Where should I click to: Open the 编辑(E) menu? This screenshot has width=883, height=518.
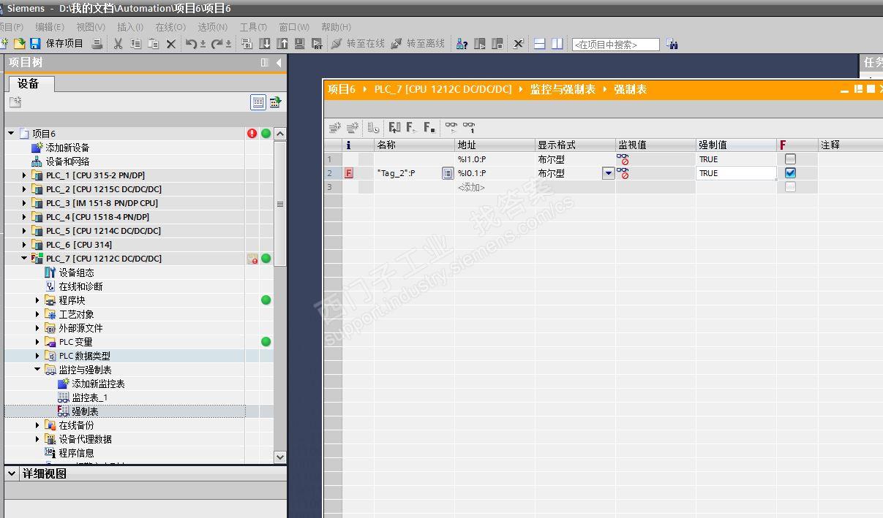coord(50,27)
